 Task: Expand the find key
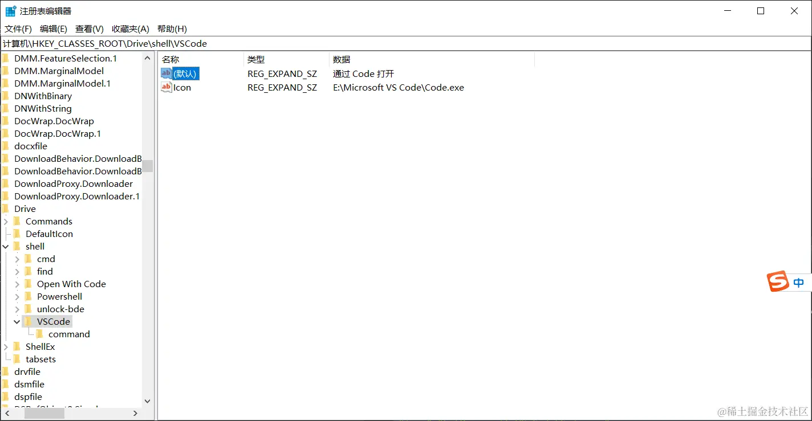click(17, 272)
